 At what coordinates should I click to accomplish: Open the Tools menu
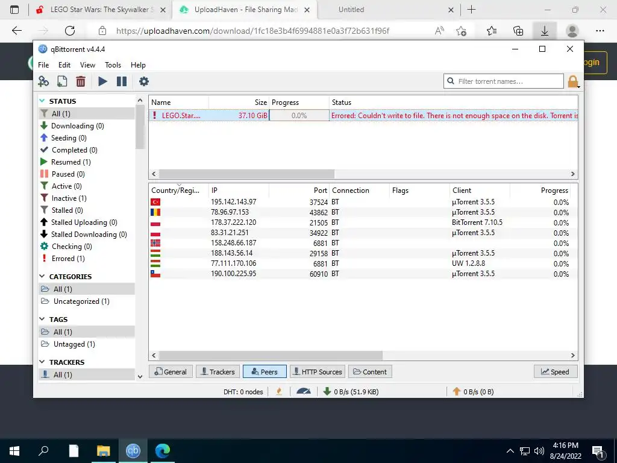click(x=113, y=65)
